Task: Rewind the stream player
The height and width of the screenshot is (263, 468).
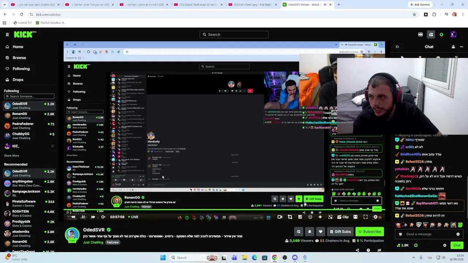Action: 73,217
